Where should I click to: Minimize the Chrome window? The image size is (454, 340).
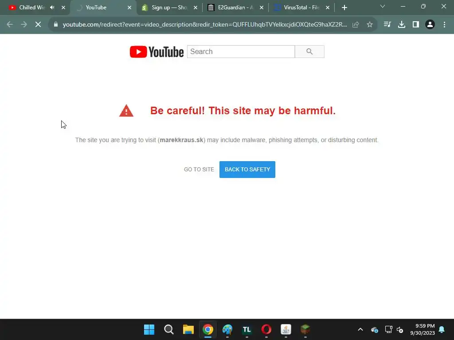(x=403, y=6)
